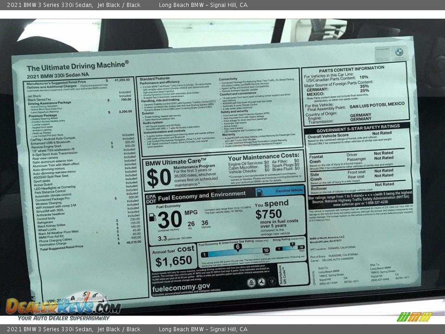Click the 'Gasoline Vehicle' blue label text
445x334 pixels.
289,191
